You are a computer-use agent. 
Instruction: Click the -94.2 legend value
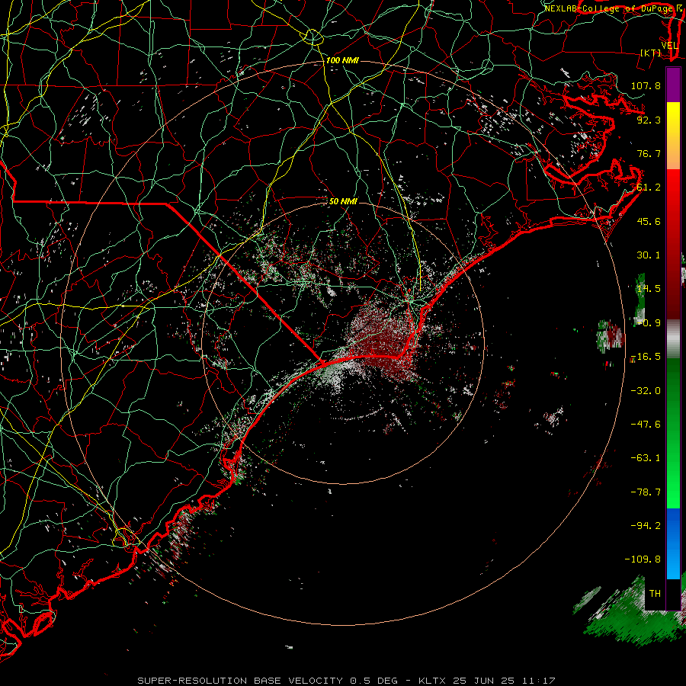point(646,526)
